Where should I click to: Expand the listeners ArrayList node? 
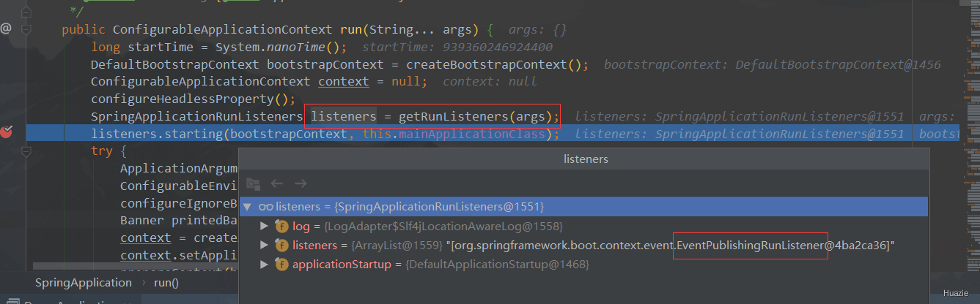[265, 246]
